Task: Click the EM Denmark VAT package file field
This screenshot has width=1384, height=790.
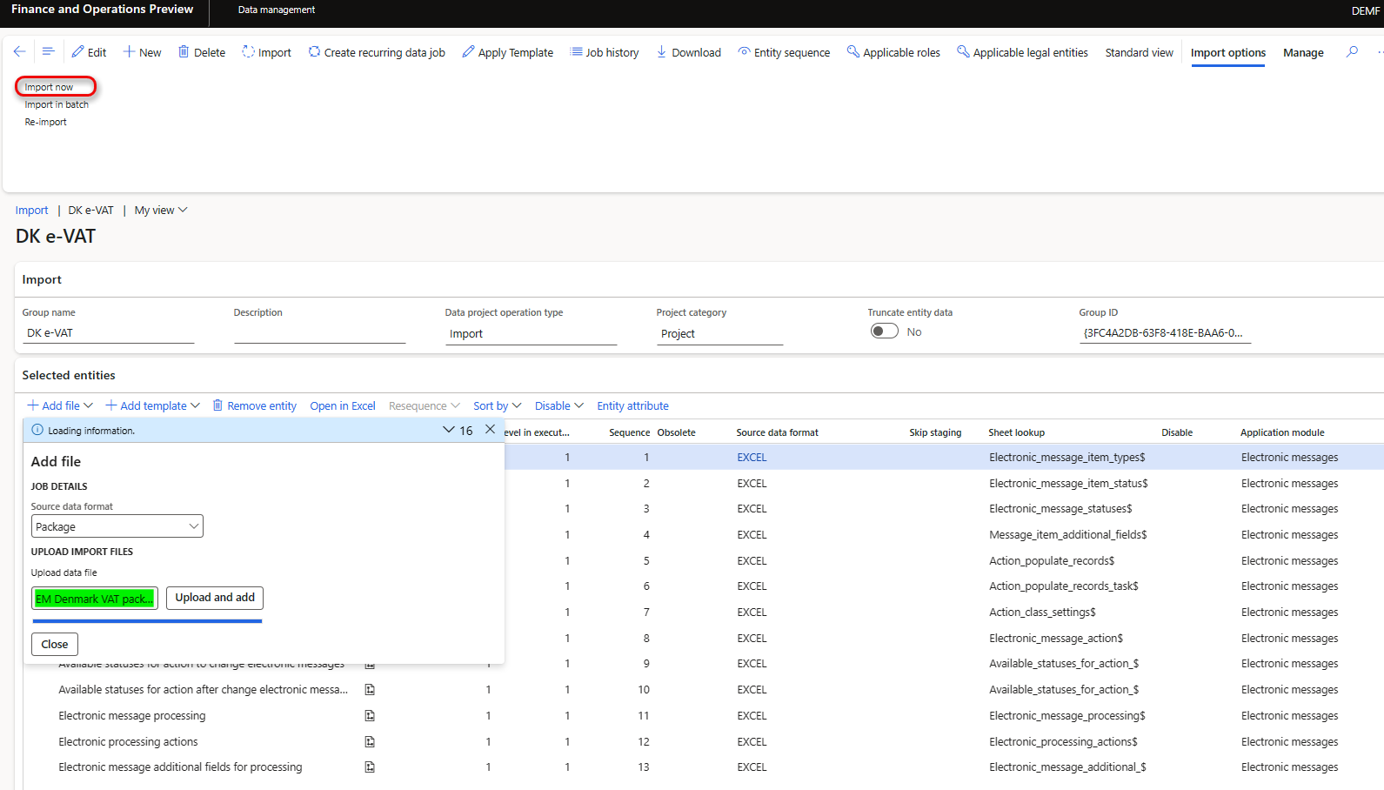Action: pyautogui.click(x=95, y=599)
